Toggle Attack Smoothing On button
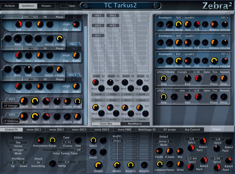 point(38,163)
